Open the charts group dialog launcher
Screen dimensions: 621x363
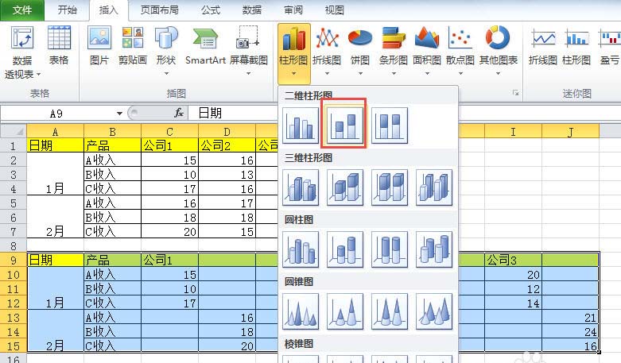(x=515, y=92)
